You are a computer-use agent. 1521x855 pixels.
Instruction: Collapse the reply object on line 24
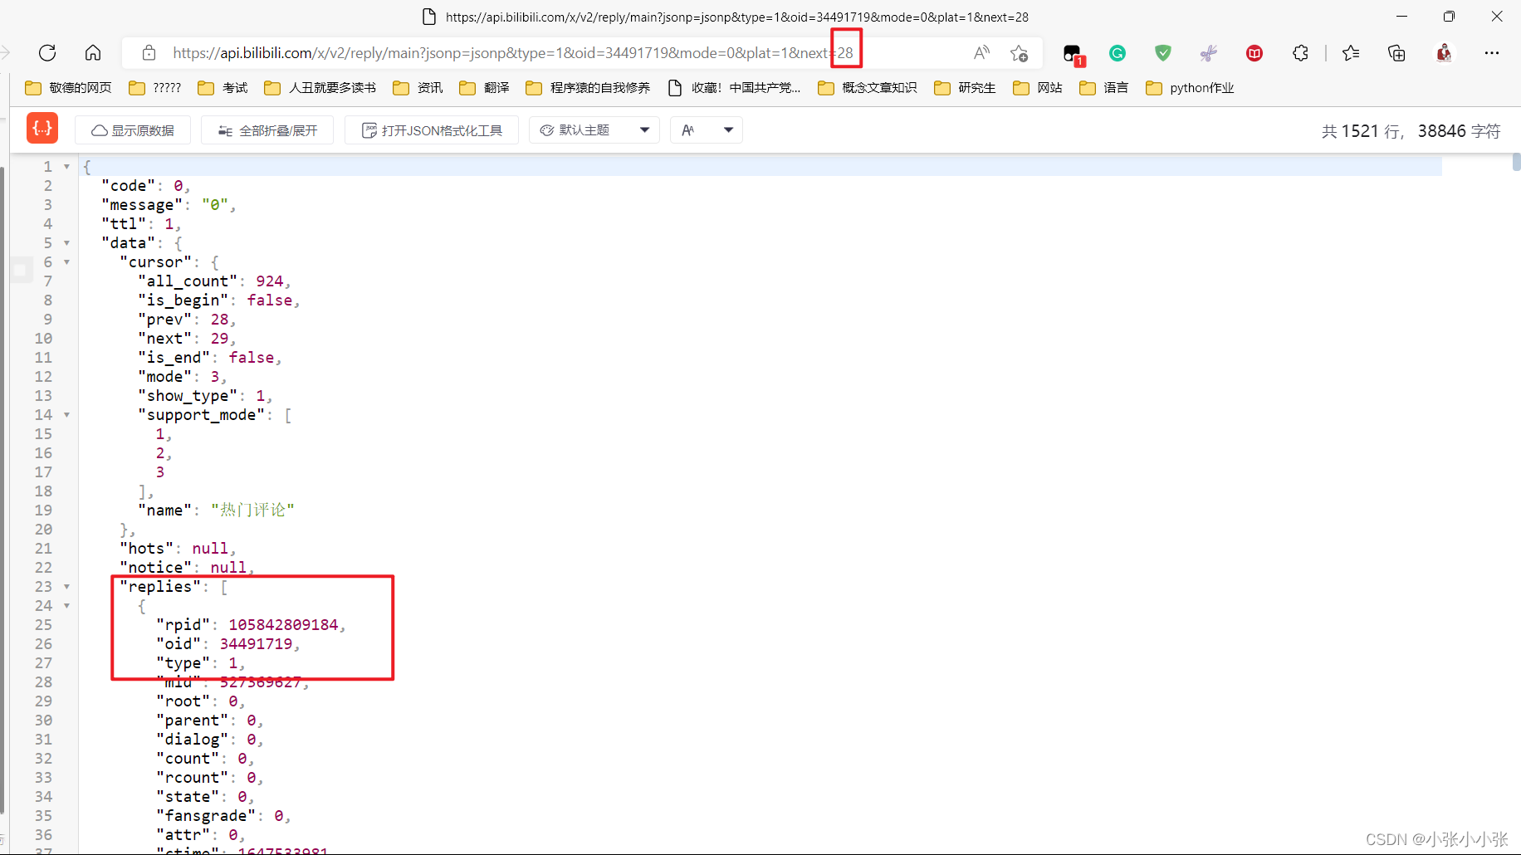pos(66,606)
